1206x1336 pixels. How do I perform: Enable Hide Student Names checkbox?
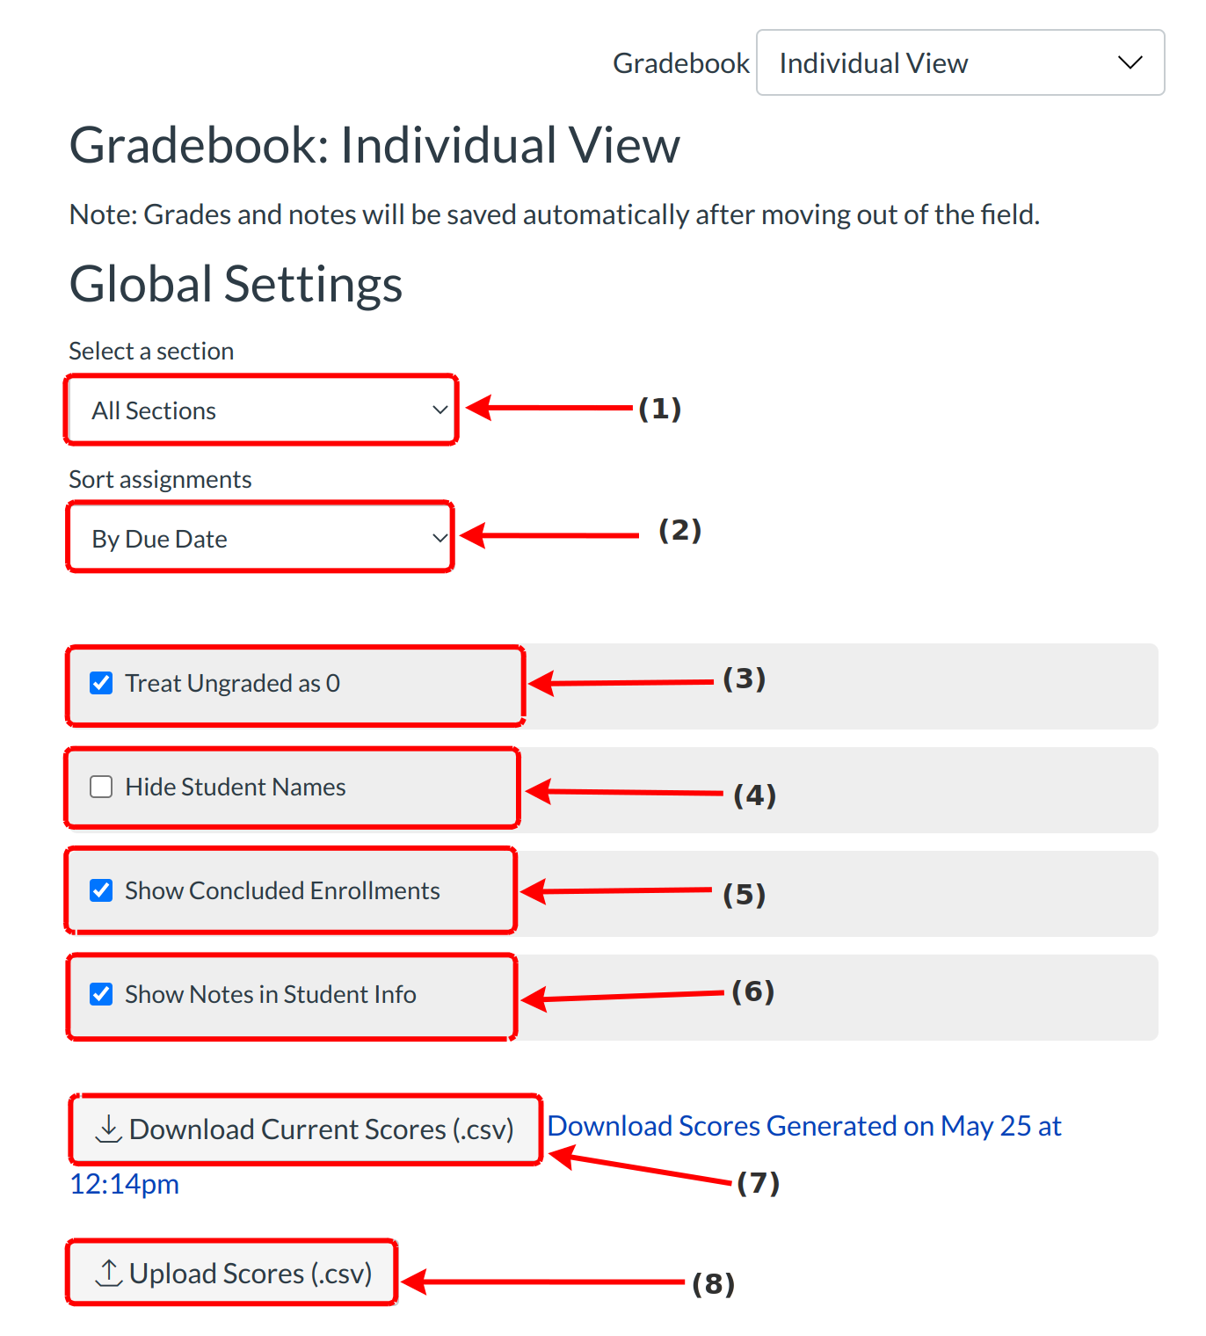[101, 787]
